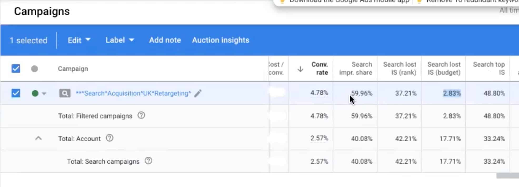
Task: Uncheck the Retargeting campaign row checkbox
Action: 16,93
